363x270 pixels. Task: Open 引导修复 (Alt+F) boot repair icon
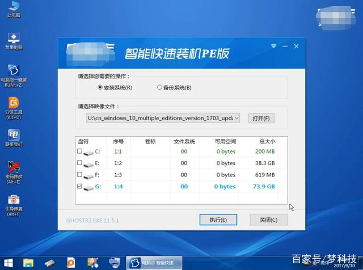(x=14, y=205)
